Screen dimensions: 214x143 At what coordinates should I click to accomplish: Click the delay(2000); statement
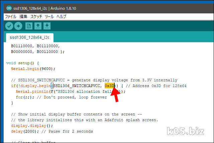point(25,131)
